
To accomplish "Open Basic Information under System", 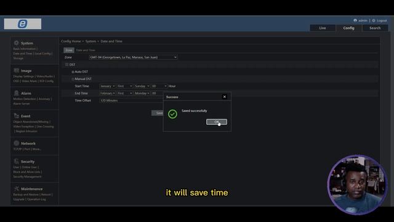I will click(x=25, y=49).
